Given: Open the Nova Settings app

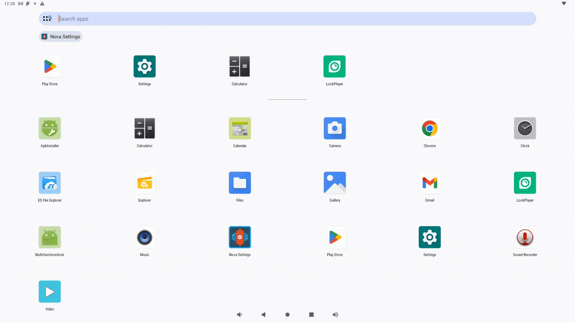Looking at the screenshot, I should [x=239, y=237].
